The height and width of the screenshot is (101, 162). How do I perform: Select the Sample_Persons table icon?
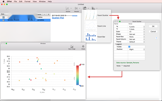click(4, 20)
